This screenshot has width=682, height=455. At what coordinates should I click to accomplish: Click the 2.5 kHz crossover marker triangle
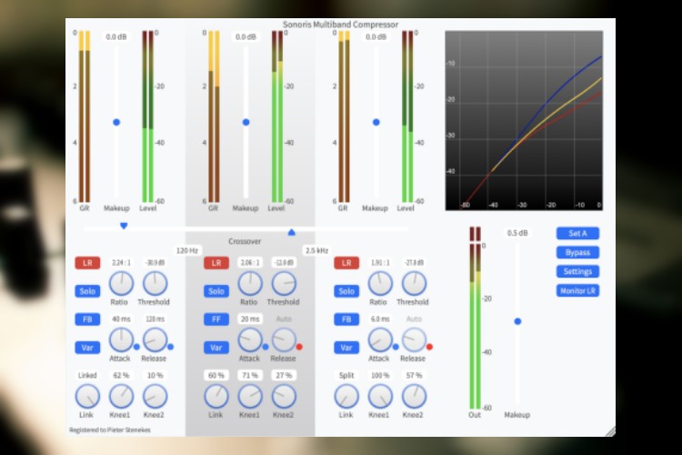tap(291, 232)
